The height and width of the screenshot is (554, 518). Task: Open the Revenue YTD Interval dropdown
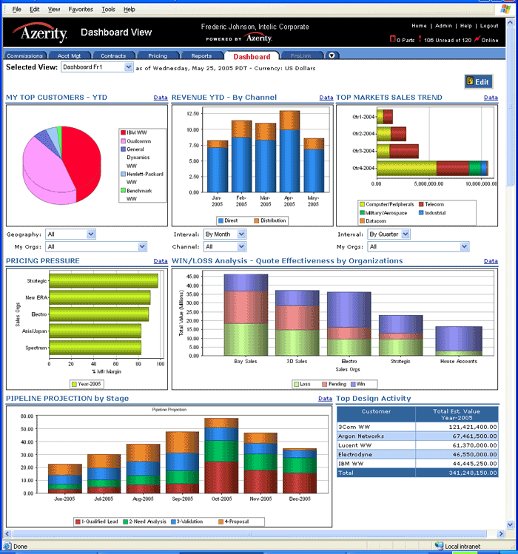pyautogui.click(x=224, y=234)
